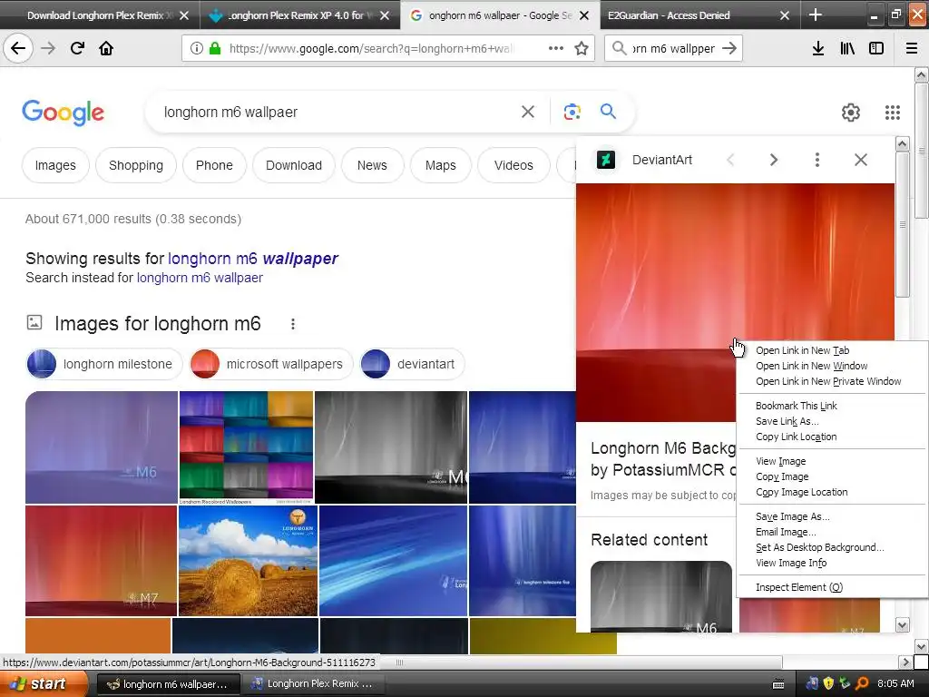Bookmark this page with the star icon
The height and width of the screenshot is (697, 929).
point(582,48)
